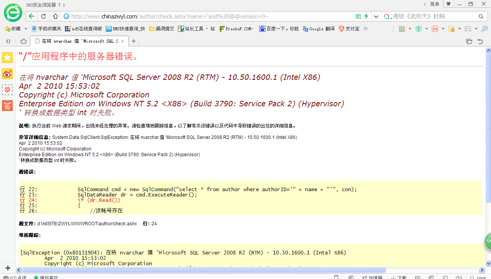491x279 pixels.
Task: Click the green shield payment icon
Action: (x=419, y=29)
